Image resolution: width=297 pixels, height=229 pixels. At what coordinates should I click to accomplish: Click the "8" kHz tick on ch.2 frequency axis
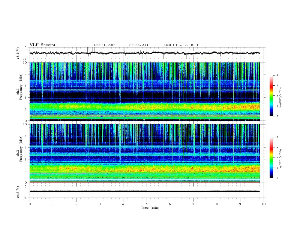click(x=26, y=136)
